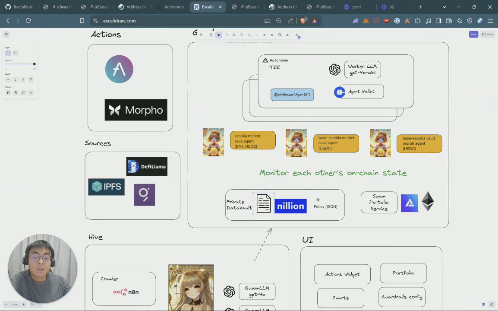Duplicate the selected element
The image size is (498, 311).
point(8,93)
